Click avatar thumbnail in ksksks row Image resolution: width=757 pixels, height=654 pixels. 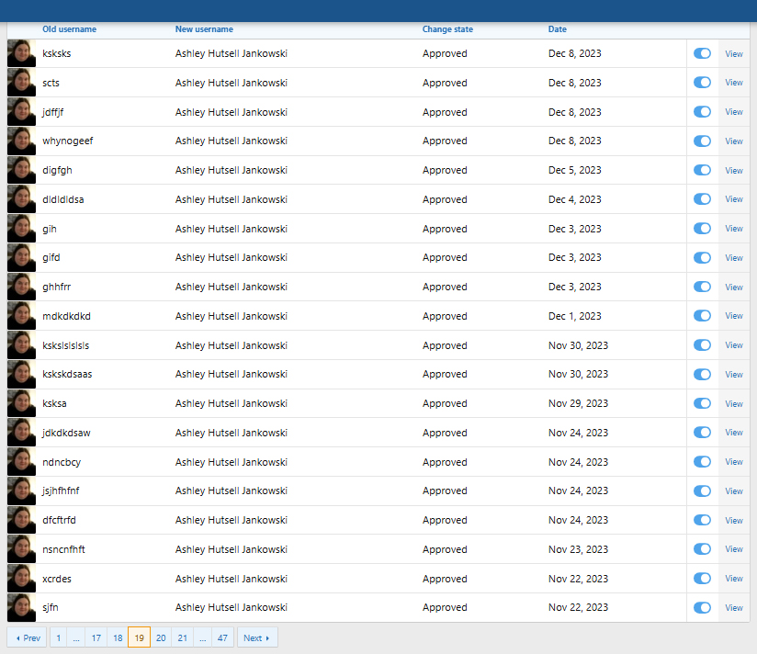(21, 53)
